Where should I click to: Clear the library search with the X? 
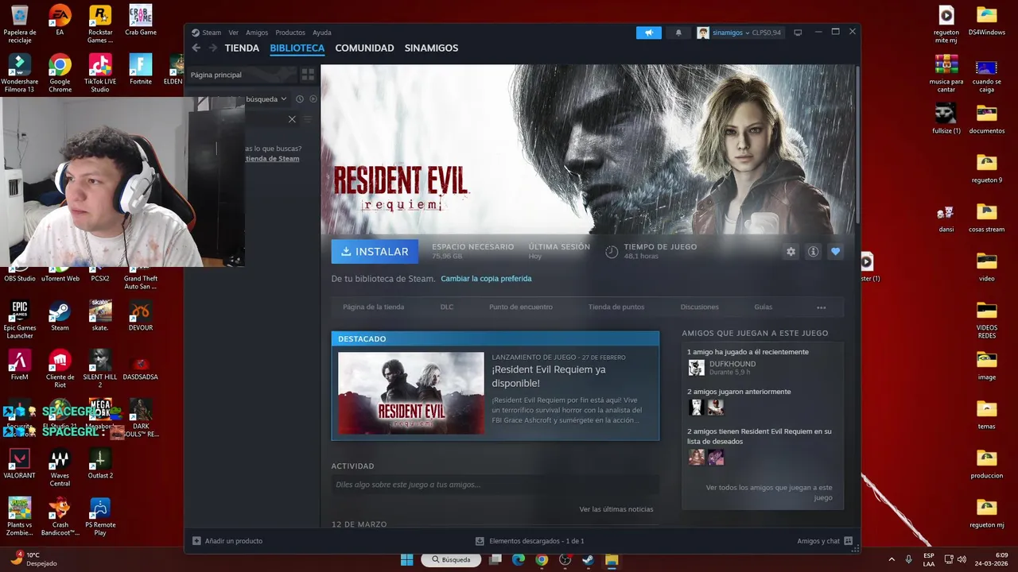click(292, 119)
